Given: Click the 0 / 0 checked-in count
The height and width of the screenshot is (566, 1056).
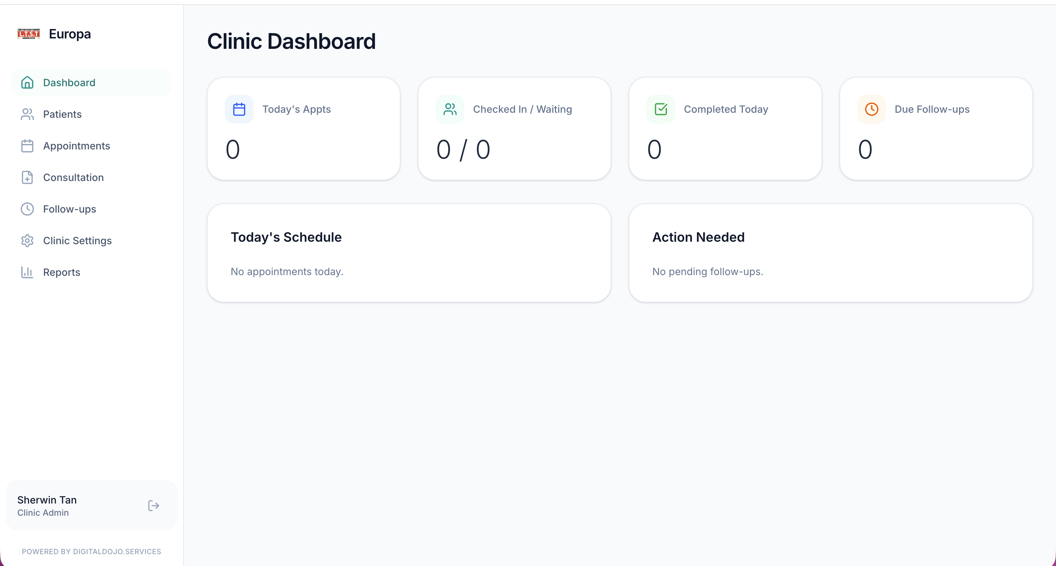Looking at the screenshot, I should coord(463,150).
